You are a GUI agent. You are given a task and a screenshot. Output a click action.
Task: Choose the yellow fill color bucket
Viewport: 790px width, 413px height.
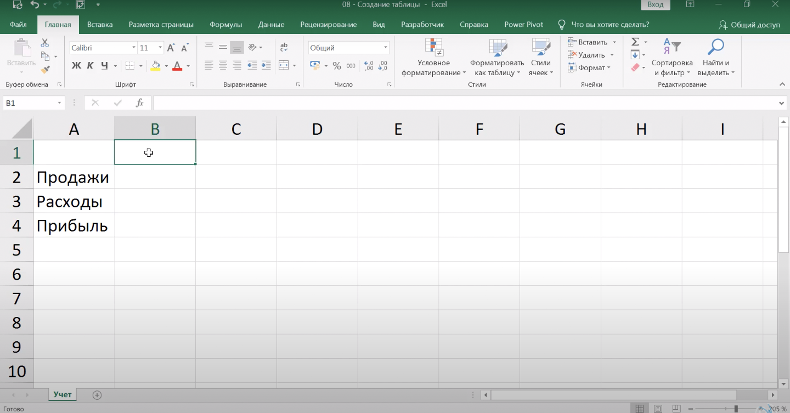click(x=156, y=66)
